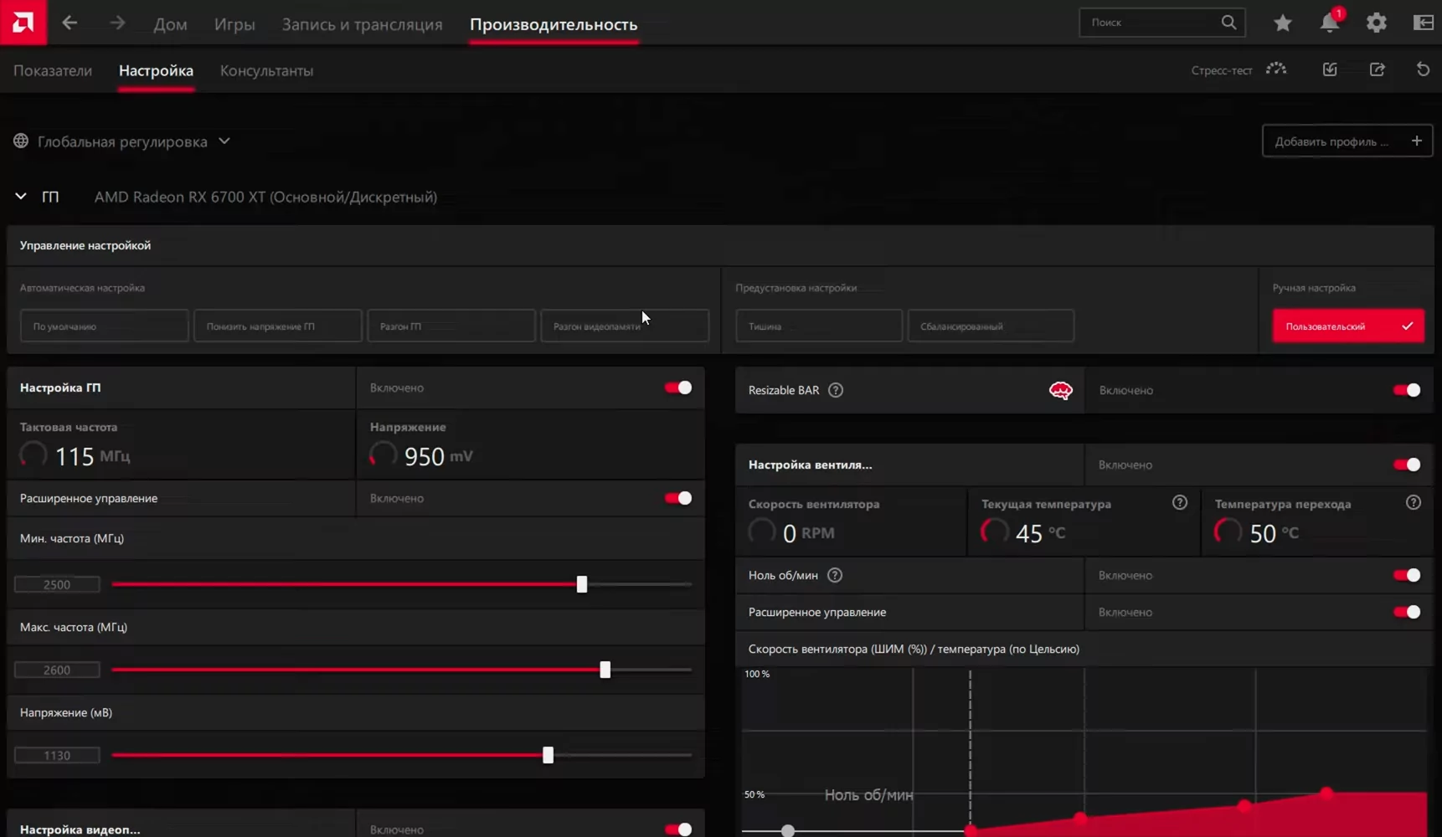Screen dimensions: 1442x837
Task: Click the search magnifier icon
Action: pos(1228,23)
